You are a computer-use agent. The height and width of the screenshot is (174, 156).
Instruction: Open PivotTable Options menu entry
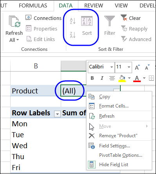[119, 155]
